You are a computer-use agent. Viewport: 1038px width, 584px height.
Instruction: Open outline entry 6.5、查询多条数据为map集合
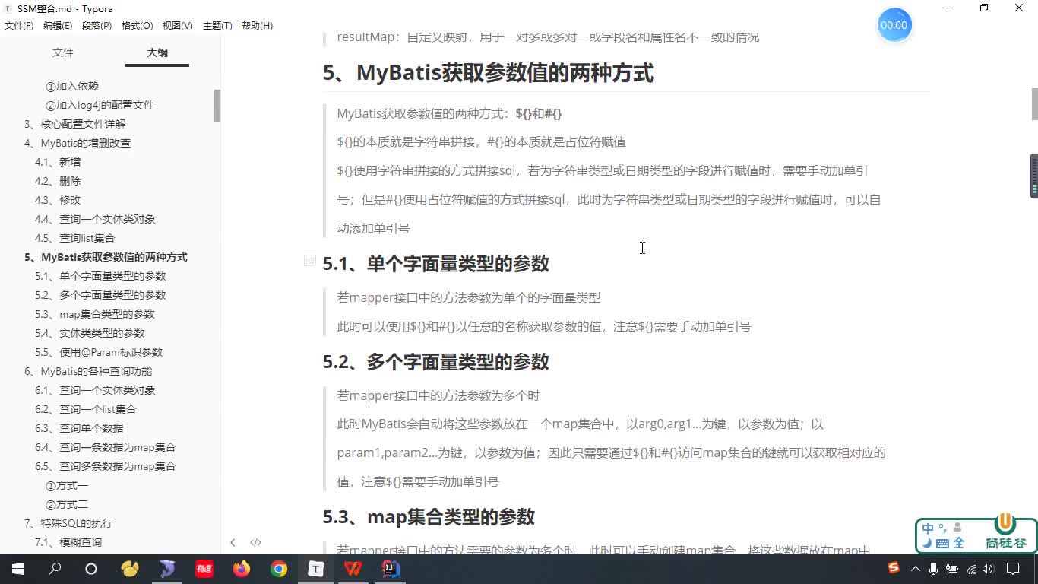(105, 466)
